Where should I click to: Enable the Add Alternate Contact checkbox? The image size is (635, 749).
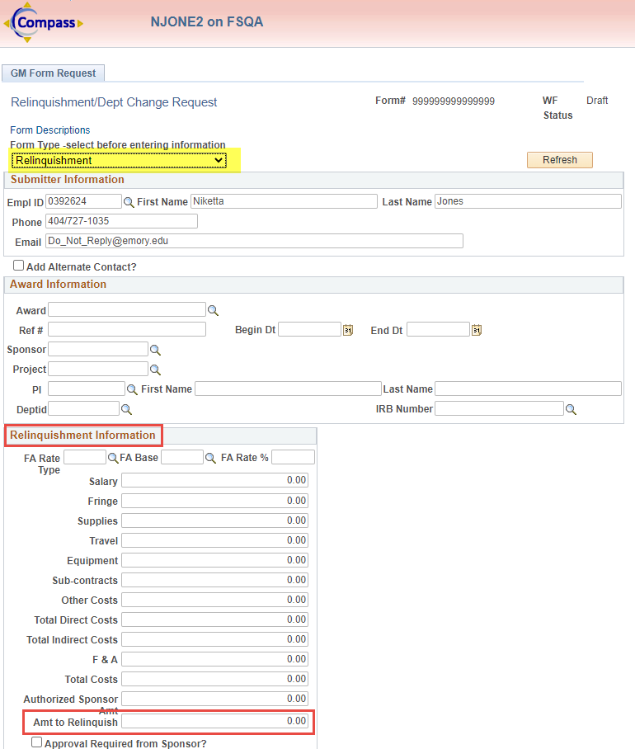(19, 266)
